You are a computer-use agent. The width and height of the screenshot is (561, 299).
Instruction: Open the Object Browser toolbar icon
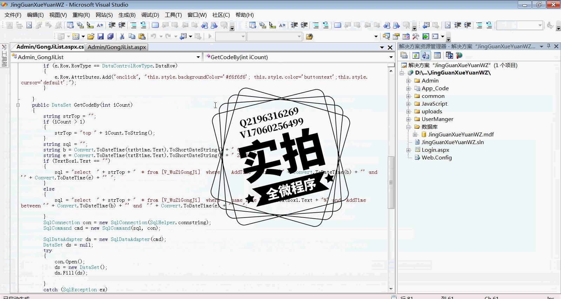(406, 36)
